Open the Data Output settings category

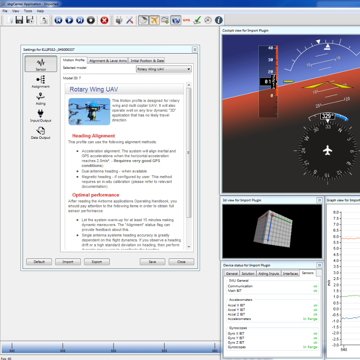coord(41,132)
